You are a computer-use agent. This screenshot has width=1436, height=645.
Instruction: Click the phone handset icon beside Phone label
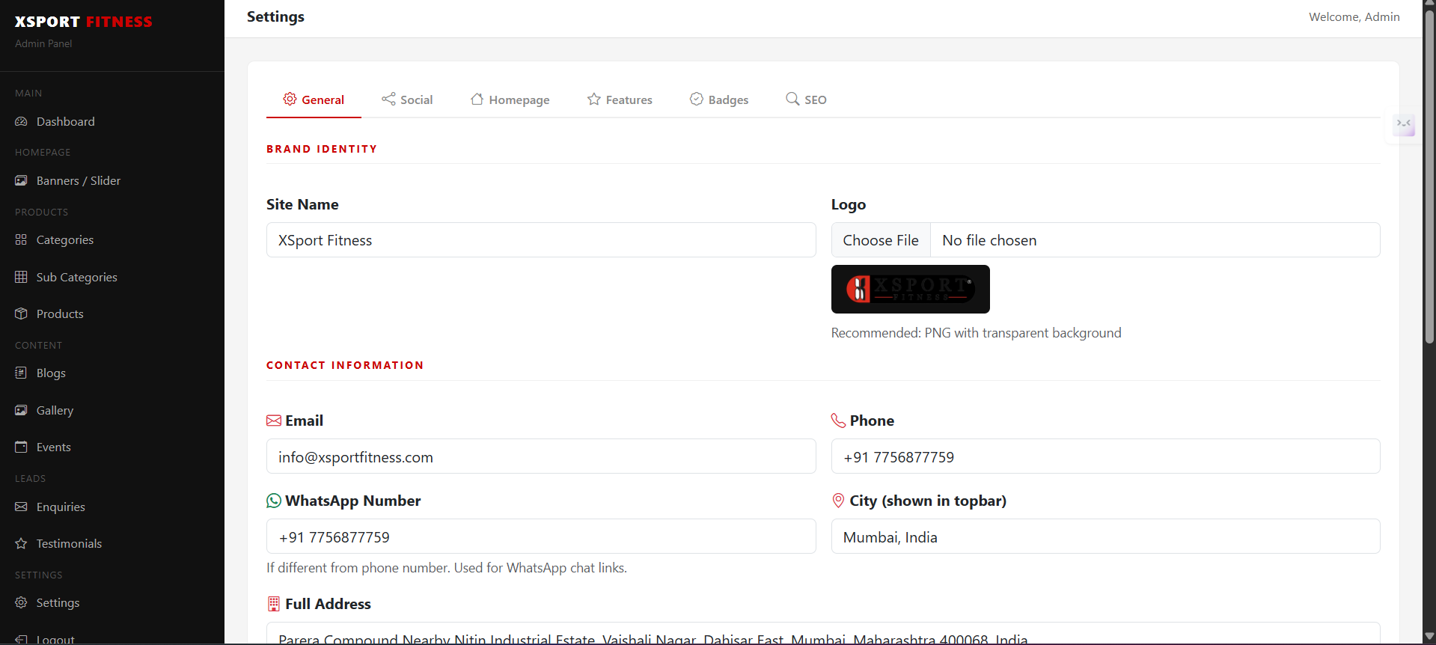838,421
